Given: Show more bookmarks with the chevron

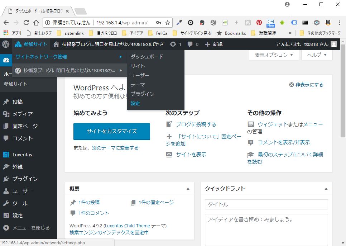Looking at the screenshot, I should pos(290,33).
